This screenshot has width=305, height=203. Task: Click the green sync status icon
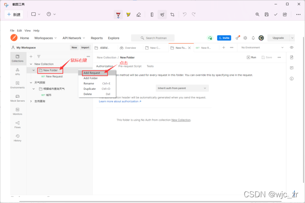click(210, 38)
